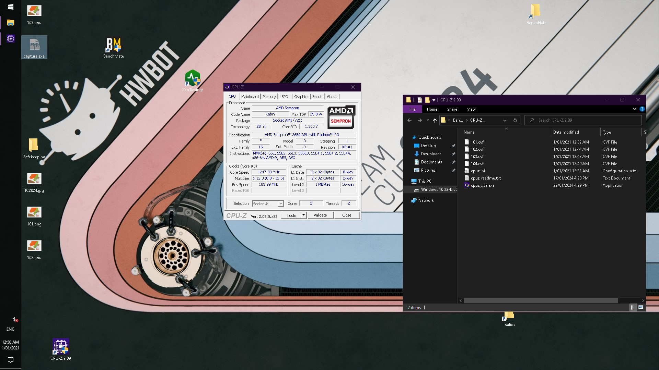Go forward in File Explorer

click(x=419, y=120)
